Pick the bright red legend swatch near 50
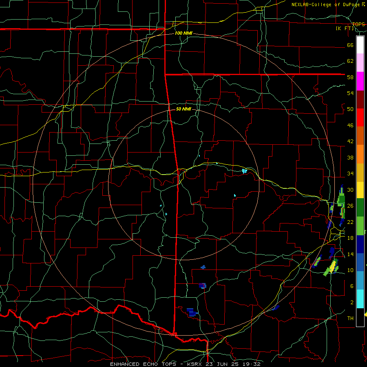367x367 pixels. [x=360, y=118]
